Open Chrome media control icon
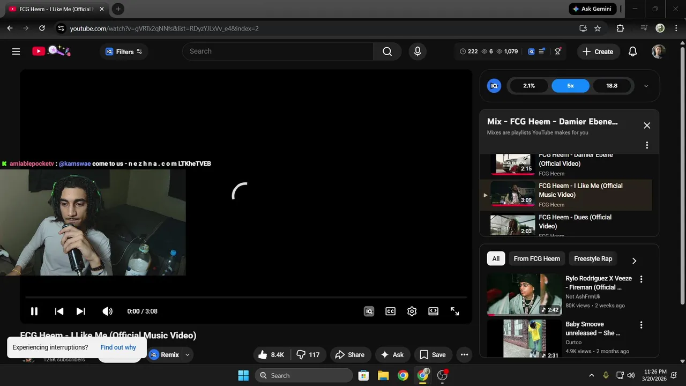The image size is (686, 386). click(x=644, y=28)
